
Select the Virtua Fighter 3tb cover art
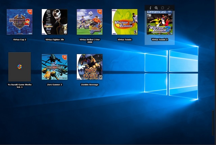55,22
